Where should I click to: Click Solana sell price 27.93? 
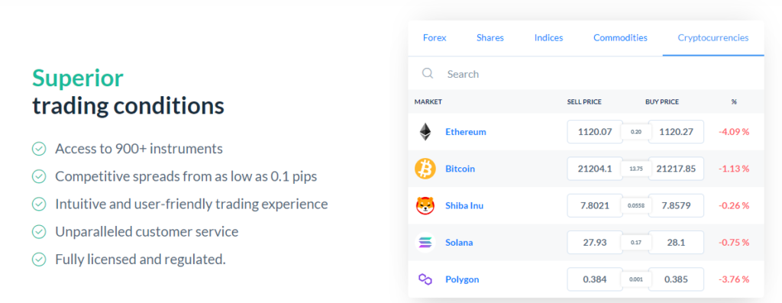coord(595,243)
